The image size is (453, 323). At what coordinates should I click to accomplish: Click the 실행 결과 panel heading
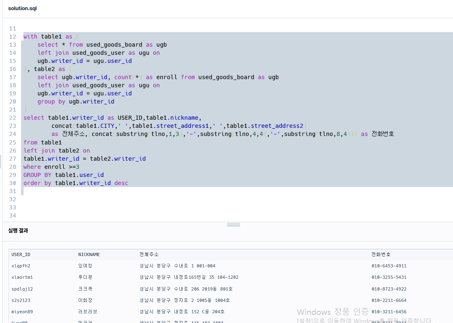(18, 230)
